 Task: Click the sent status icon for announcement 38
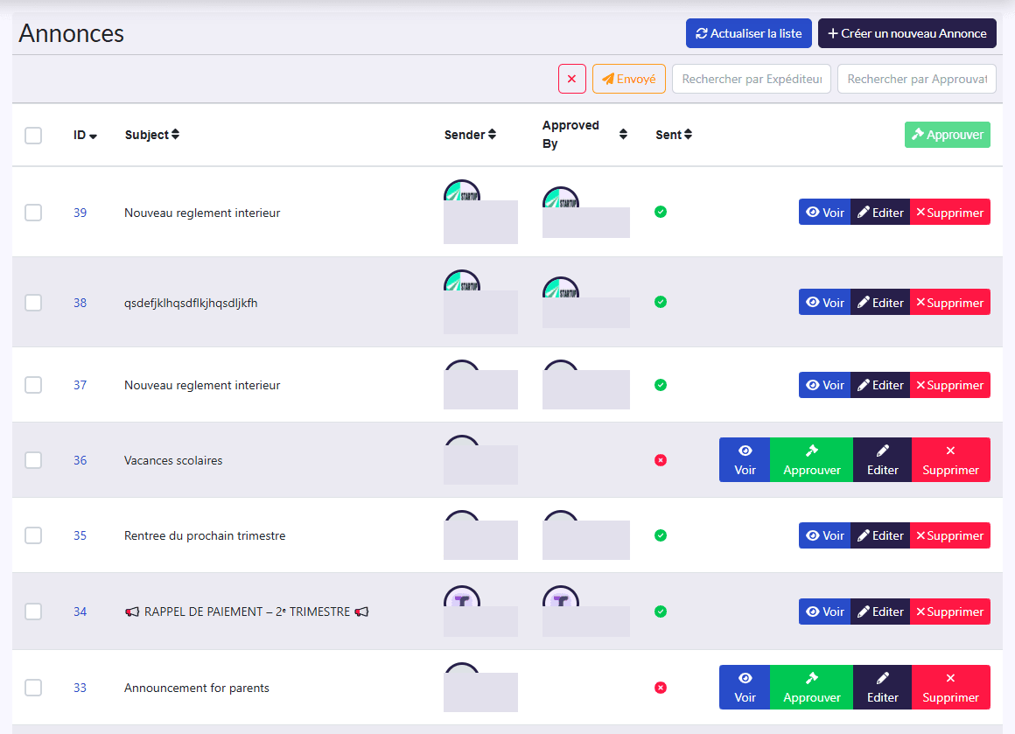pyautogui.click(x=661, y=302)
